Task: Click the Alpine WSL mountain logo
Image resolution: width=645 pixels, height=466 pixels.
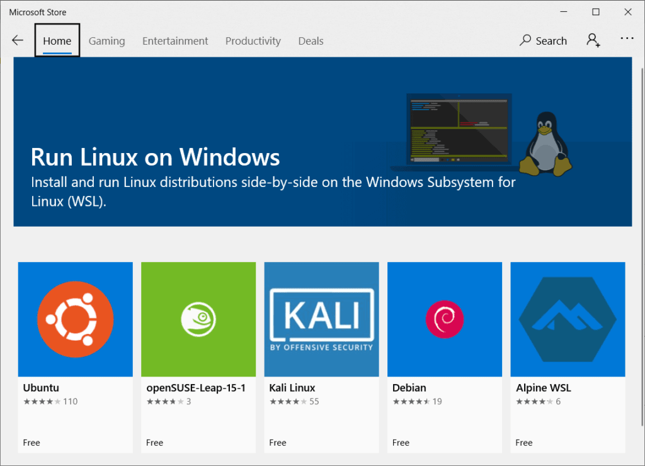Action: point(568,319)
